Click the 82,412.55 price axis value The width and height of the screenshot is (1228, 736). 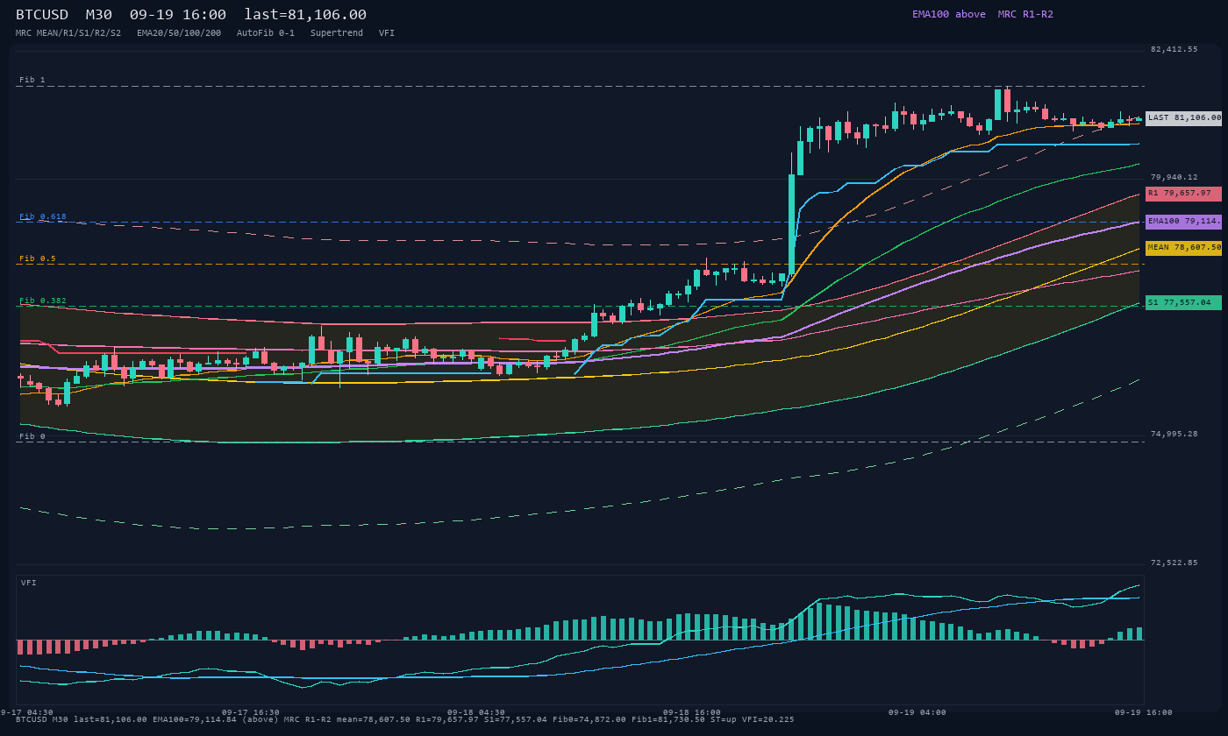coord(1174,49)
